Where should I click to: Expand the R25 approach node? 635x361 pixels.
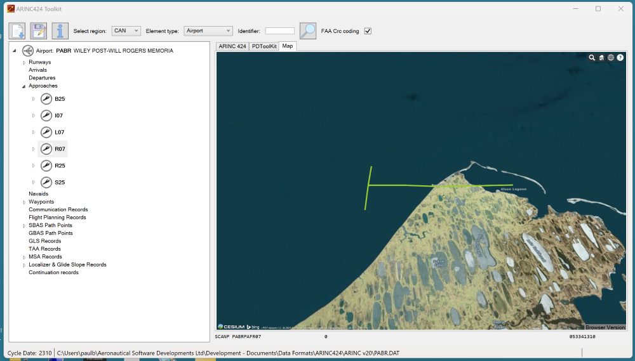[34, 166]
